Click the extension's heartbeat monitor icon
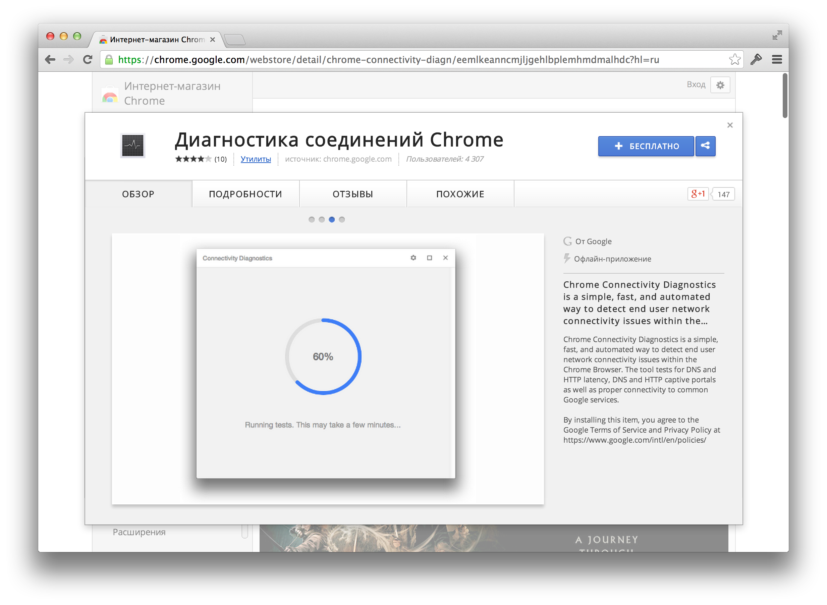This screenshot has width=827, height=605. 132,146
